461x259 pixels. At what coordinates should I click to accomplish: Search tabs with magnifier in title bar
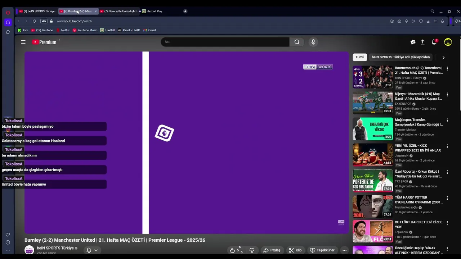click(x=432, y=11)
